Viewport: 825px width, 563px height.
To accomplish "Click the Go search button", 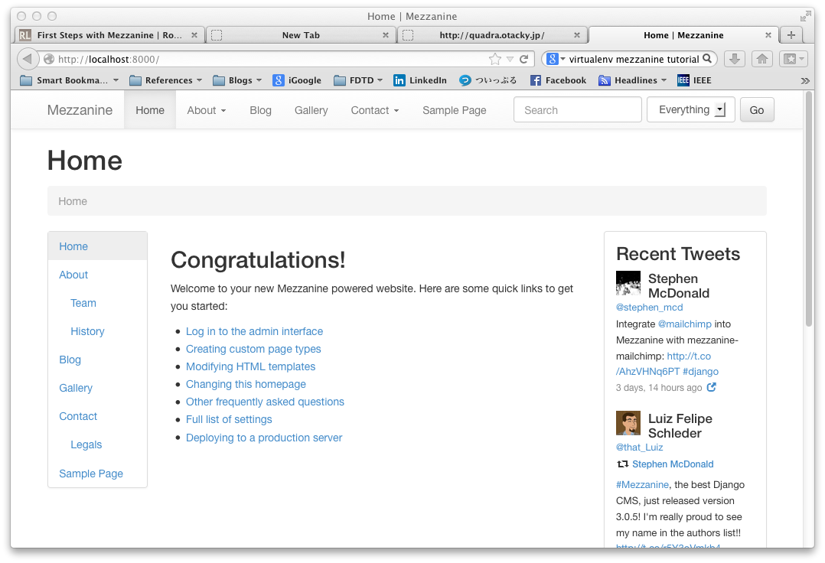I will [757, 110].
